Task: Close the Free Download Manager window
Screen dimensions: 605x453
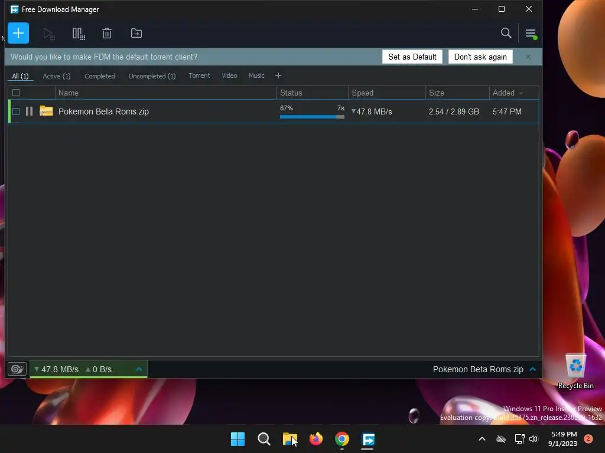Action: tap(529, 9)
